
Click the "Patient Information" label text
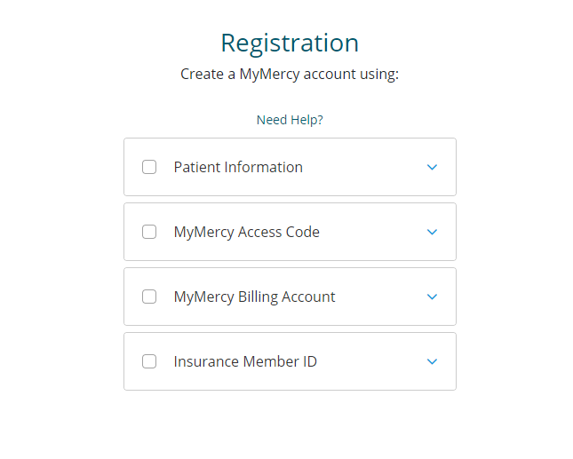pyautogui.click(x=238, y=167)
